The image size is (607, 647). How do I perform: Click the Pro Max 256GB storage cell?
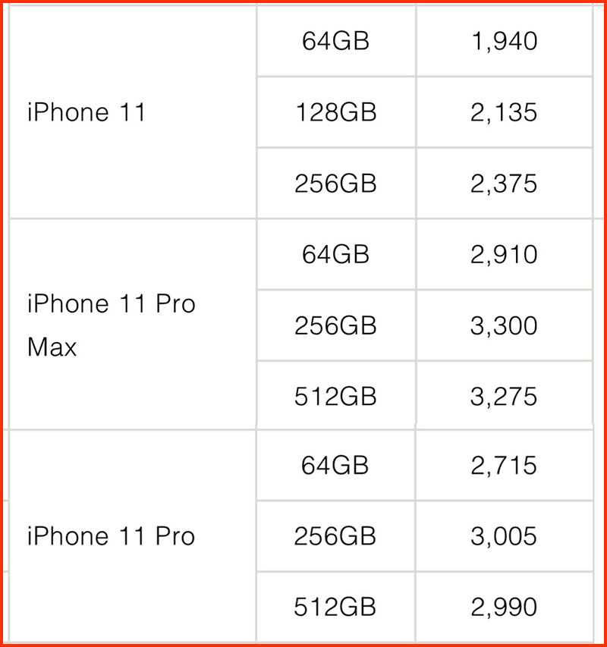pos(336,325)
